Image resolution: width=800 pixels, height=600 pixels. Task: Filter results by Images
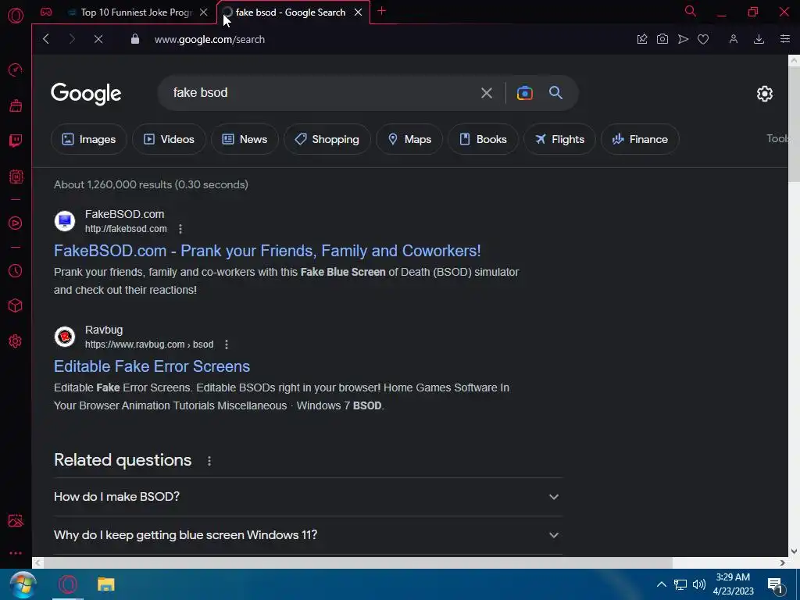[x=89, y=139]
